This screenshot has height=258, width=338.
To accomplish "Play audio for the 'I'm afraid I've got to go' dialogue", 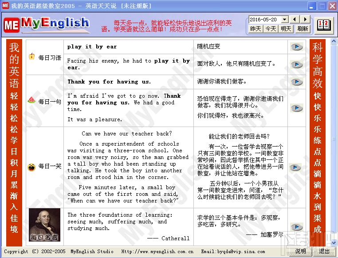I will 297,108.
